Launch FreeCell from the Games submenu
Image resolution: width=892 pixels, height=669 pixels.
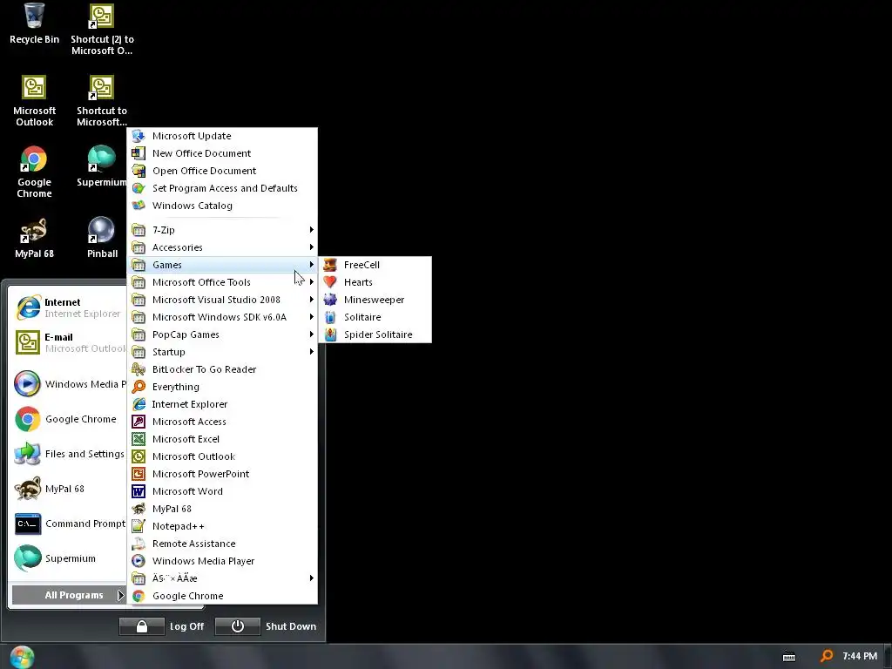point(375,265)
